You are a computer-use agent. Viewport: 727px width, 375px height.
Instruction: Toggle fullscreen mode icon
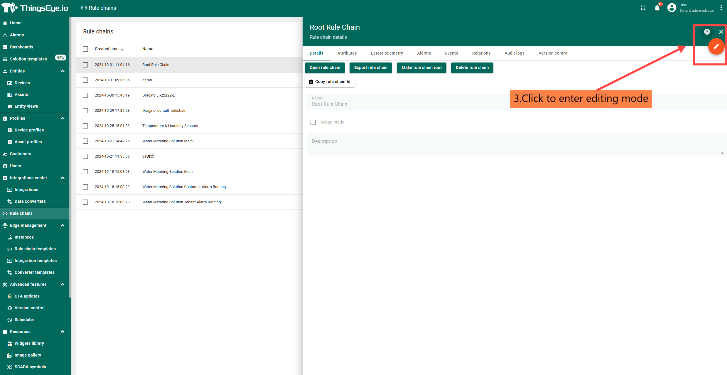click(643, 8)
